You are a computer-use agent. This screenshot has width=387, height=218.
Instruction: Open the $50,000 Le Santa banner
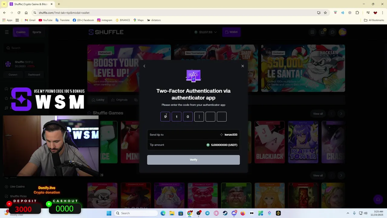tap(303, 68)
